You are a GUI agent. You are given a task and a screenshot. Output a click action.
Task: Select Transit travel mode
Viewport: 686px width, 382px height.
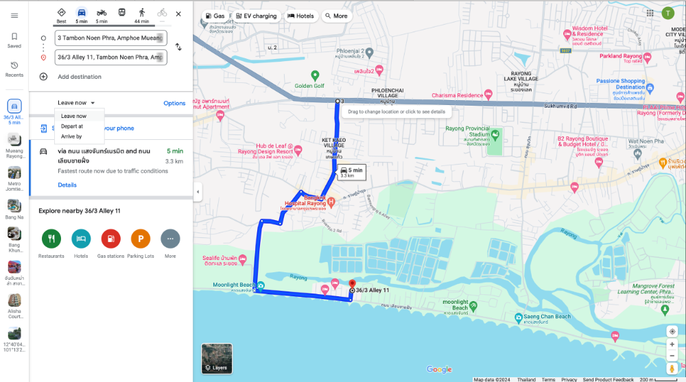[x=121, y=13]
